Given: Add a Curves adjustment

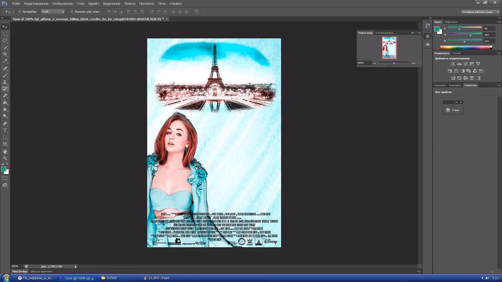Looking at the screenshot, I should click(466, 64).
